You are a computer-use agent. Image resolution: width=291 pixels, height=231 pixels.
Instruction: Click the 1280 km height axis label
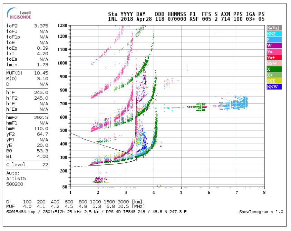coord(62,26)
